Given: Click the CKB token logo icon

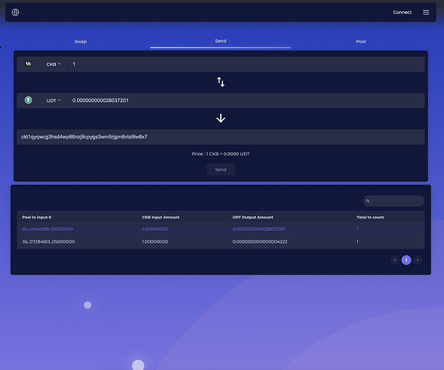Looking at the screenshot, I should click(x=28, y=64).
